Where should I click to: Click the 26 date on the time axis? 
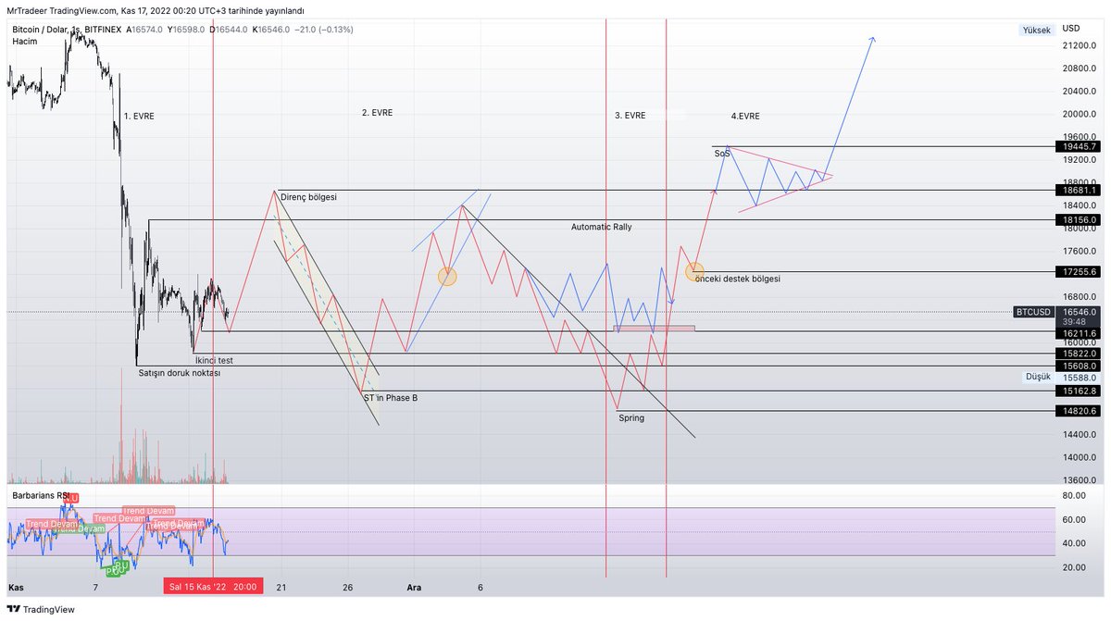(x=348, y=587)
